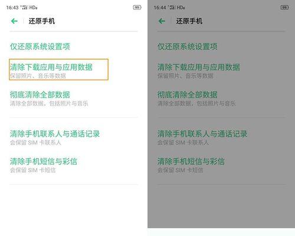
Task: Tap 清除手机短信与彩信 on right screen
Action: (221, 165)
